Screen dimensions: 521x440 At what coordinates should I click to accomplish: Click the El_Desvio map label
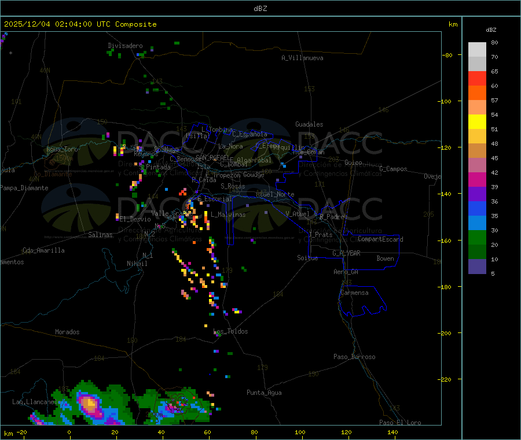tap(135, 219)
